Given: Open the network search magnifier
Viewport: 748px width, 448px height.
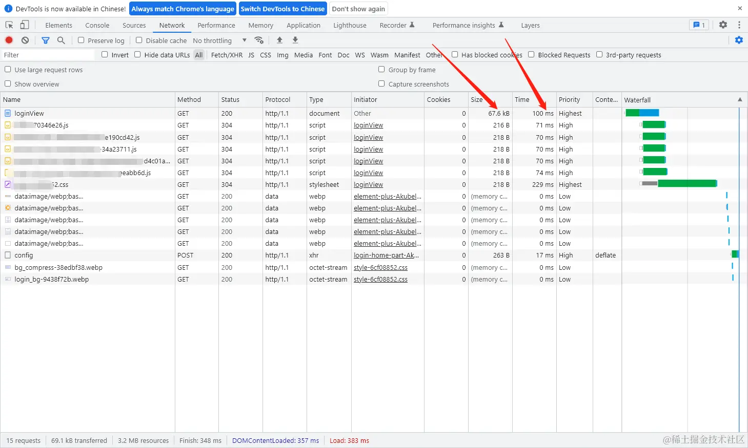Looking at the screenshot, I should click(x=61, y=40).
